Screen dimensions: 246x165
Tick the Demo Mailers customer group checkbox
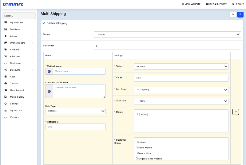tap(137, 147)
